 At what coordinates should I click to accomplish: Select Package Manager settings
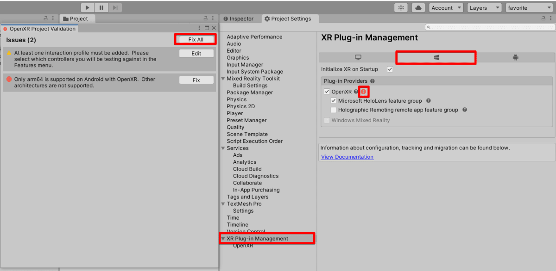[250, 92]
